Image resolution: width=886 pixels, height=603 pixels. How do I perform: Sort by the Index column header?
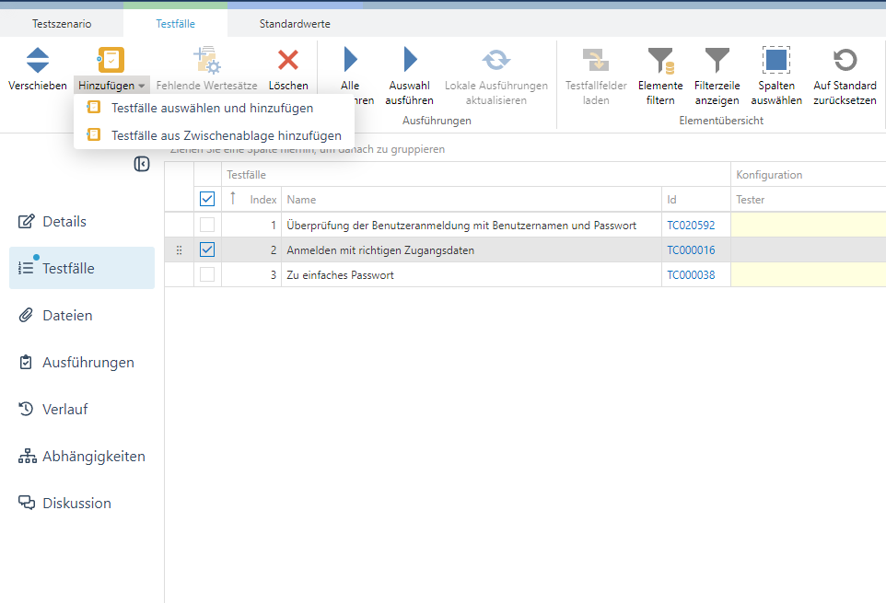click(262, 199)
